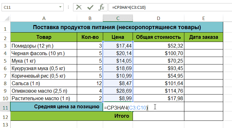Click the Name Box showing C11
232x128 pixels.
pyautogui.click(x=33, y=7)
